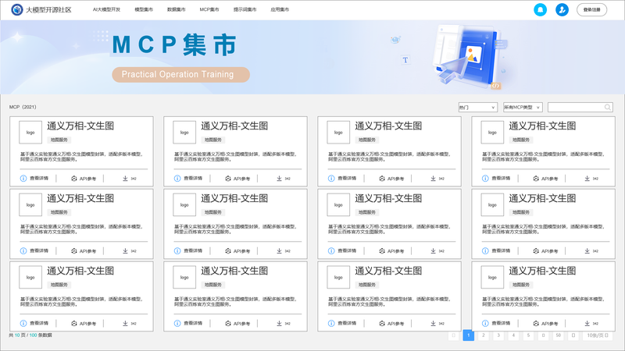625x351 pixels.
Task: Click the API参考 gear icon on row two, second card
Action: tap(228, 250)
